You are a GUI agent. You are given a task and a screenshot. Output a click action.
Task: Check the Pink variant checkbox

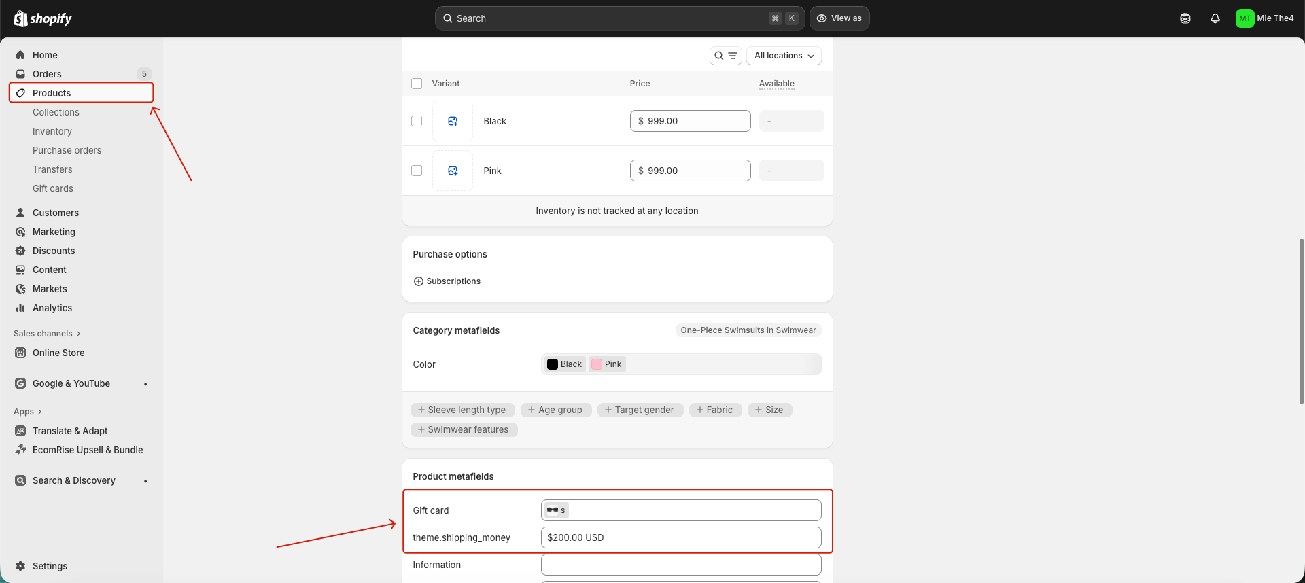click(417, 171)
